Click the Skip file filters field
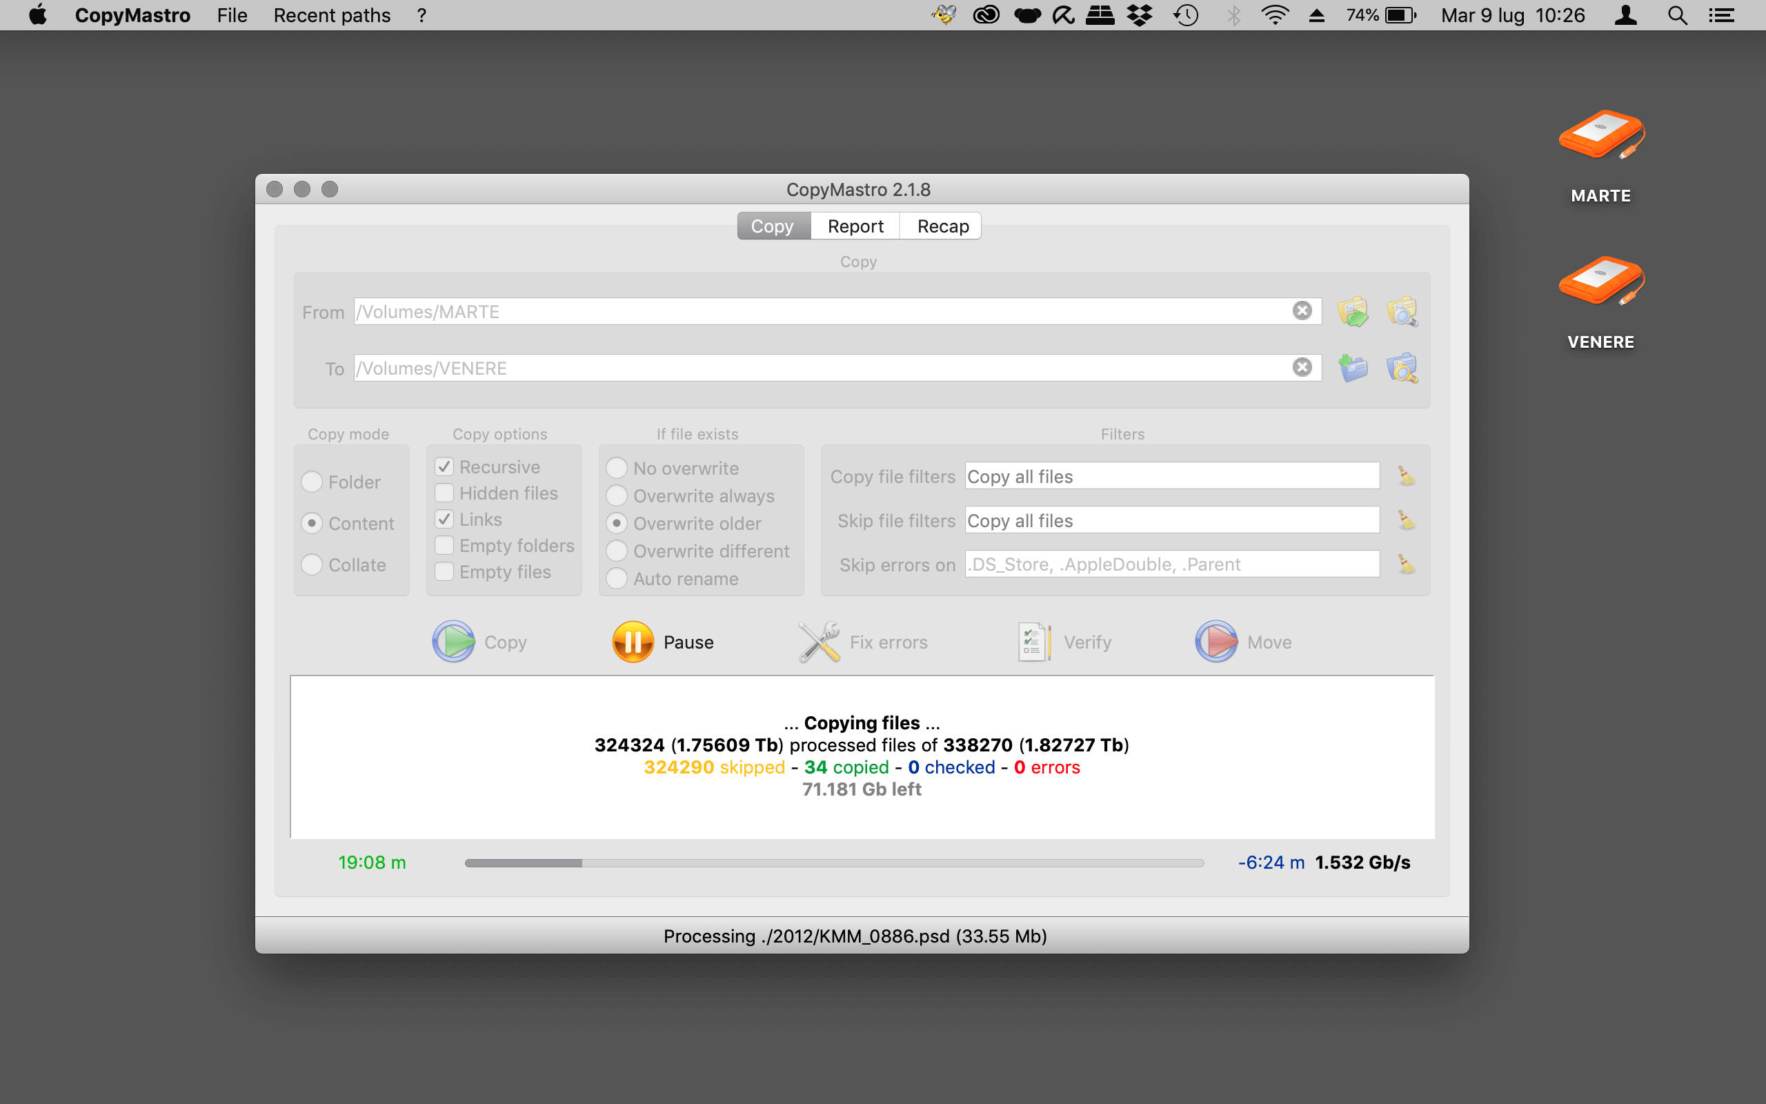The height and width of the screenshot is (1104, 1766). [x=1172, y=520]
